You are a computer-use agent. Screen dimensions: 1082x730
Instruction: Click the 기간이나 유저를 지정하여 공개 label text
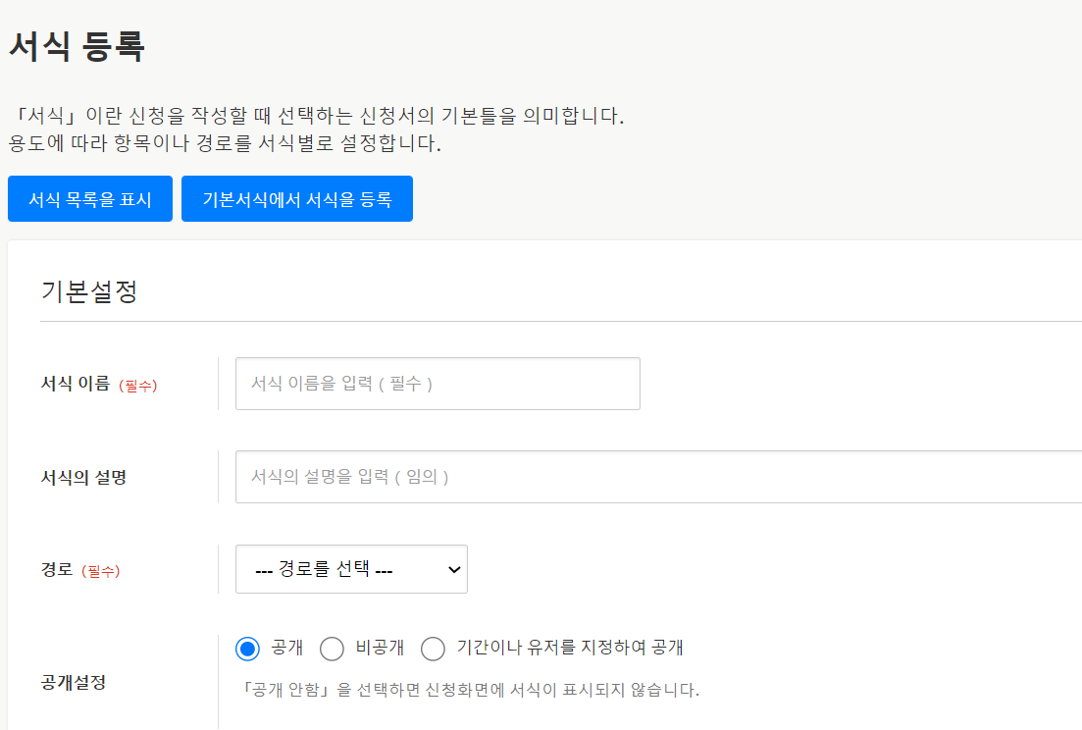(569, 648)
